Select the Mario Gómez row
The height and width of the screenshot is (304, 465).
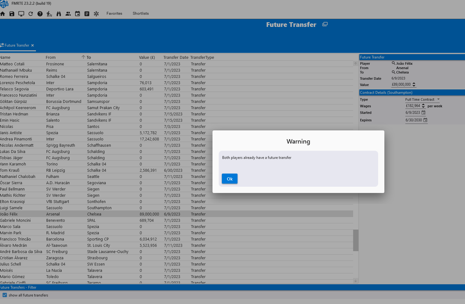point(177,276)
